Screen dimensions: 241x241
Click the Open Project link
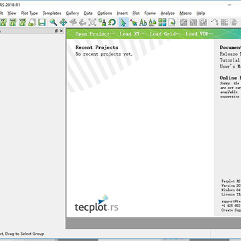(x=94, y=34)
